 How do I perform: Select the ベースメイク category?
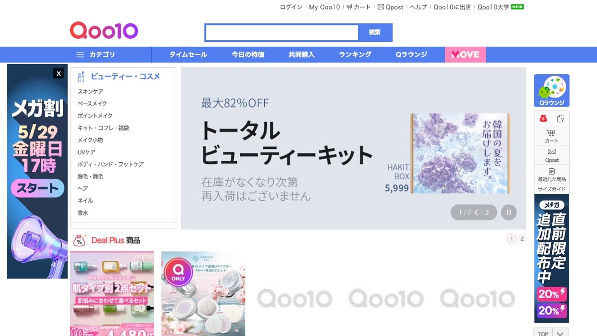[x=92, y=104]
